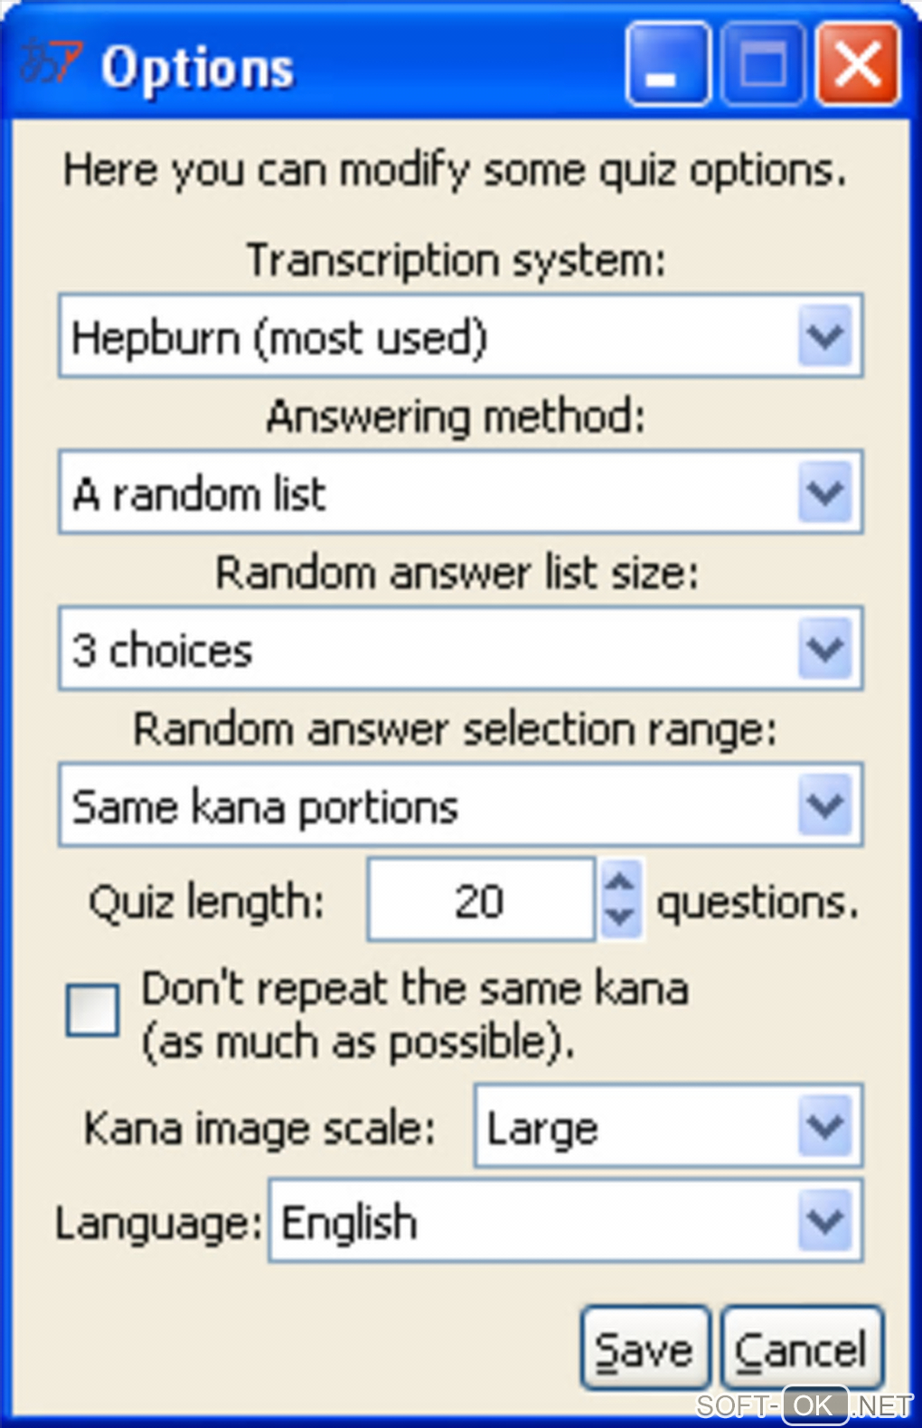This screenshot has height=1428, width=922.
Task: Minimize the Options window
Action: click(x=667, y=66)
